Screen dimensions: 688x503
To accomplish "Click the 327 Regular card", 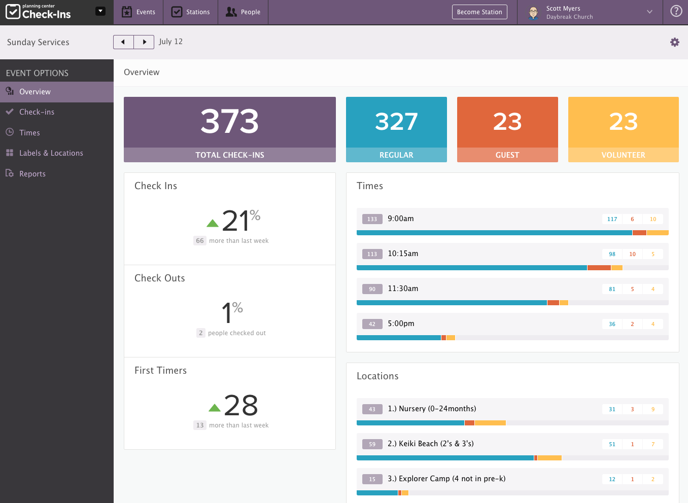I will [x=396, y=129].
